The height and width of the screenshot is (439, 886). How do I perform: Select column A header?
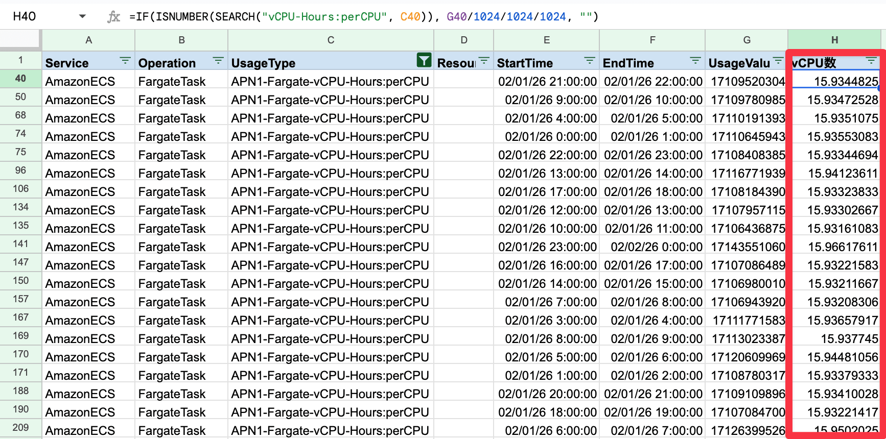pyautogui.click(x=88, y=40)
